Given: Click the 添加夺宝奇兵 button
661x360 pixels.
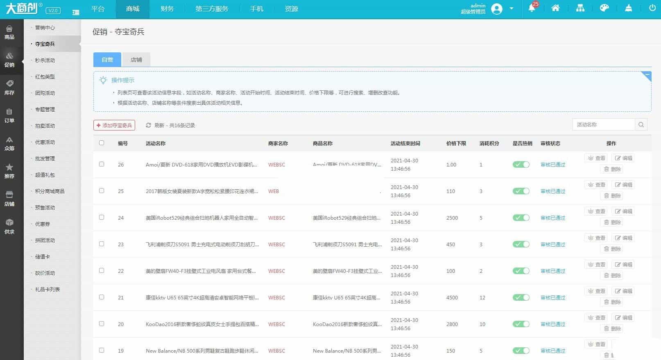Looking at the screenshot, I should pyautogui.click(x=114, y=125).
